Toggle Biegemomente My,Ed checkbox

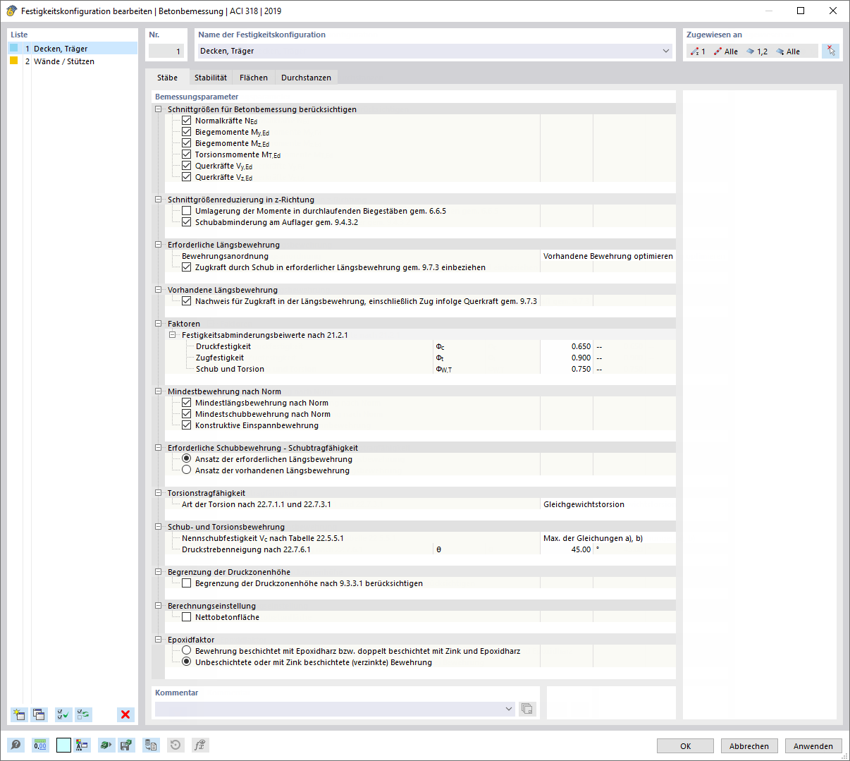186,132
